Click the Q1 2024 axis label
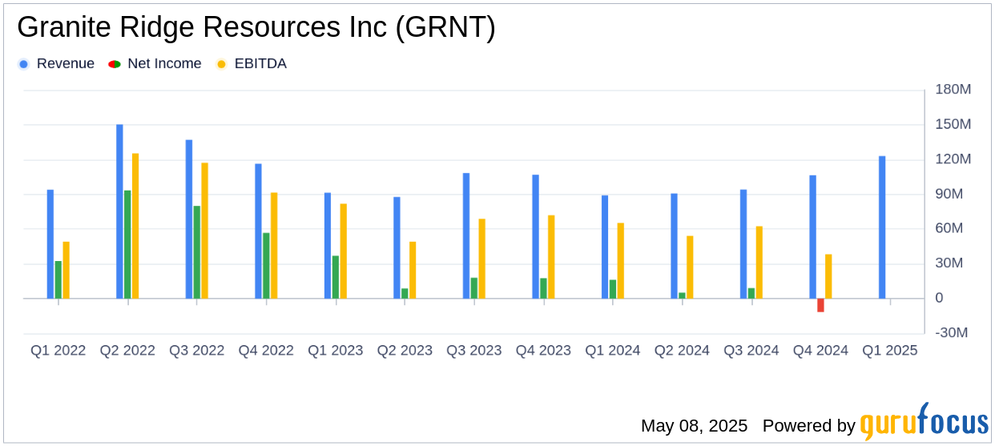 (x=613, y=351)
